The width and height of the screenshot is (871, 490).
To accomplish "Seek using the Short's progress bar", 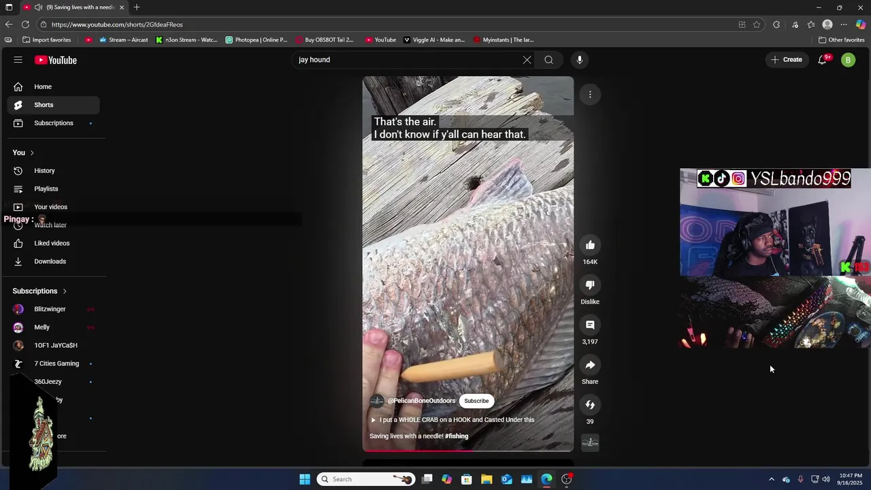I will [467, 451].
